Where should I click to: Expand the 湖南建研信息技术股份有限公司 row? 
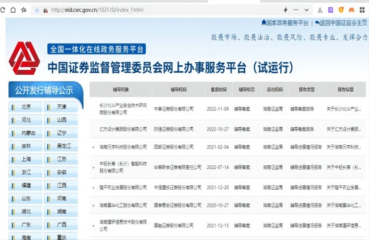pos(94,226)
